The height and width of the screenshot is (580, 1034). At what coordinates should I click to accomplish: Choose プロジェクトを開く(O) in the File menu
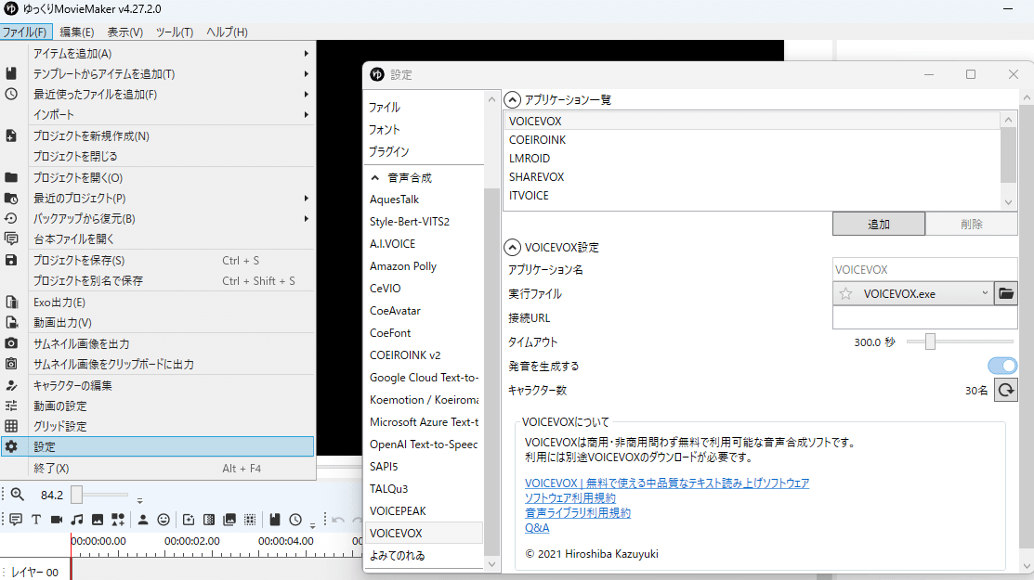click(157, 178)
